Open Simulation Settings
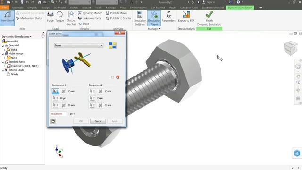The height and width of the screenshot is (170, 302). tap(140, 18)
